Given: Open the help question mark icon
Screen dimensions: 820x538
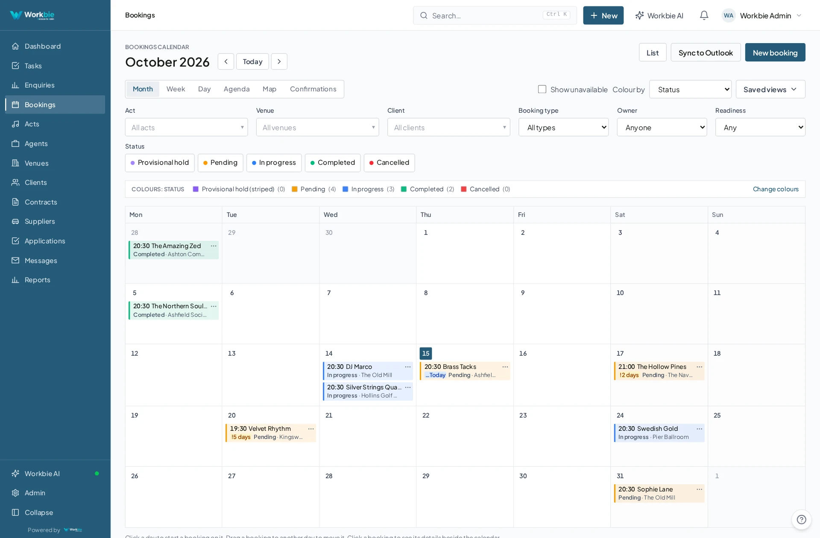Looking at the screenshot, I should (x=801, y=519).
